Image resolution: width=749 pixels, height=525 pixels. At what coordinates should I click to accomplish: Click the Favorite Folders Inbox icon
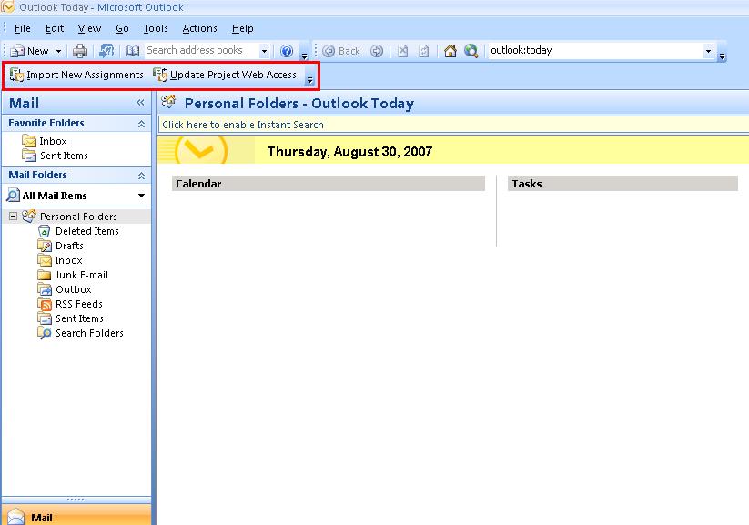(29, 141)
